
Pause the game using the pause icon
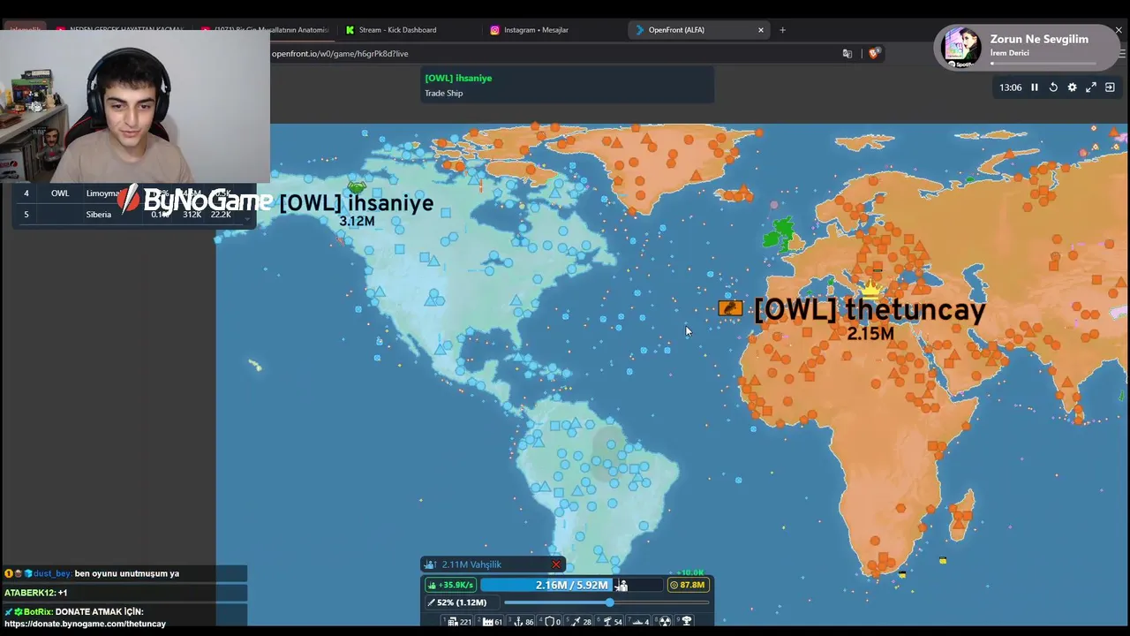pos(1035,87)
